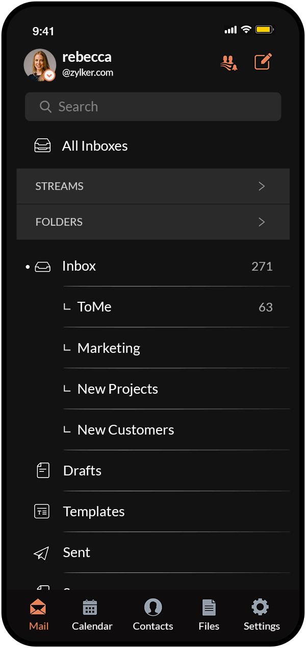Viewport: 306px width, 648px height.
Task: Tap the Inbox tray icon
Action: [42, 267]
